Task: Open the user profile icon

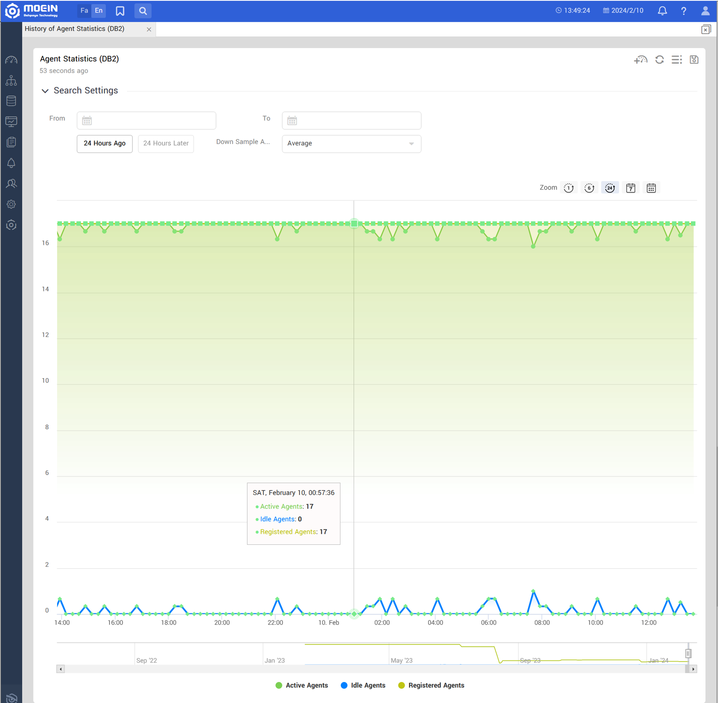Action: coord(705,11)
